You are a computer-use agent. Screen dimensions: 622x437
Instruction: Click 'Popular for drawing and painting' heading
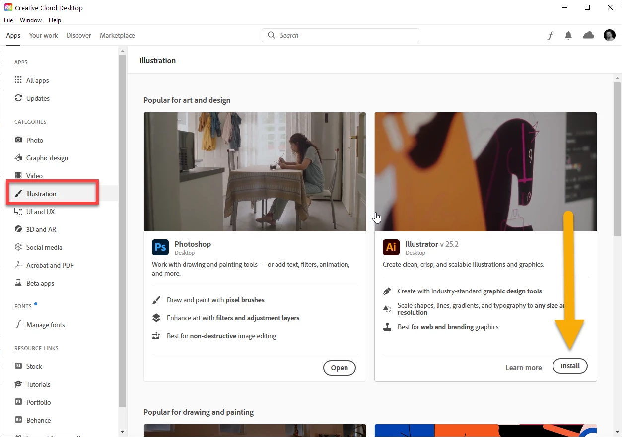[x=199, y=412]
